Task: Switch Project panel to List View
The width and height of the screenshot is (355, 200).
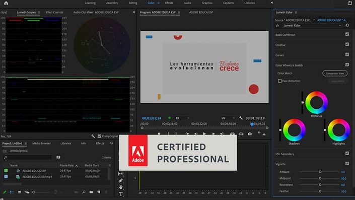Action: (12, 192)
